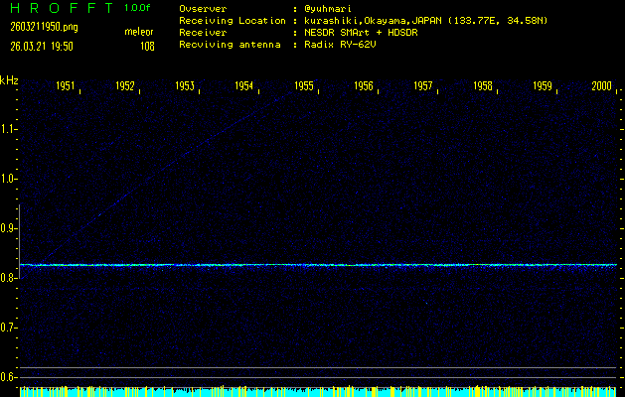Viewport: 625px width, 397px height.
Task: Click the 1953 time marker
Action: pos(185,86)
